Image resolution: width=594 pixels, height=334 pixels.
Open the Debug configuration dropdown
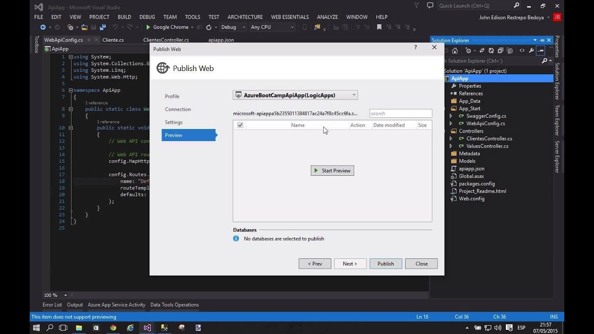pyautogui.click(x=233, y=27)
